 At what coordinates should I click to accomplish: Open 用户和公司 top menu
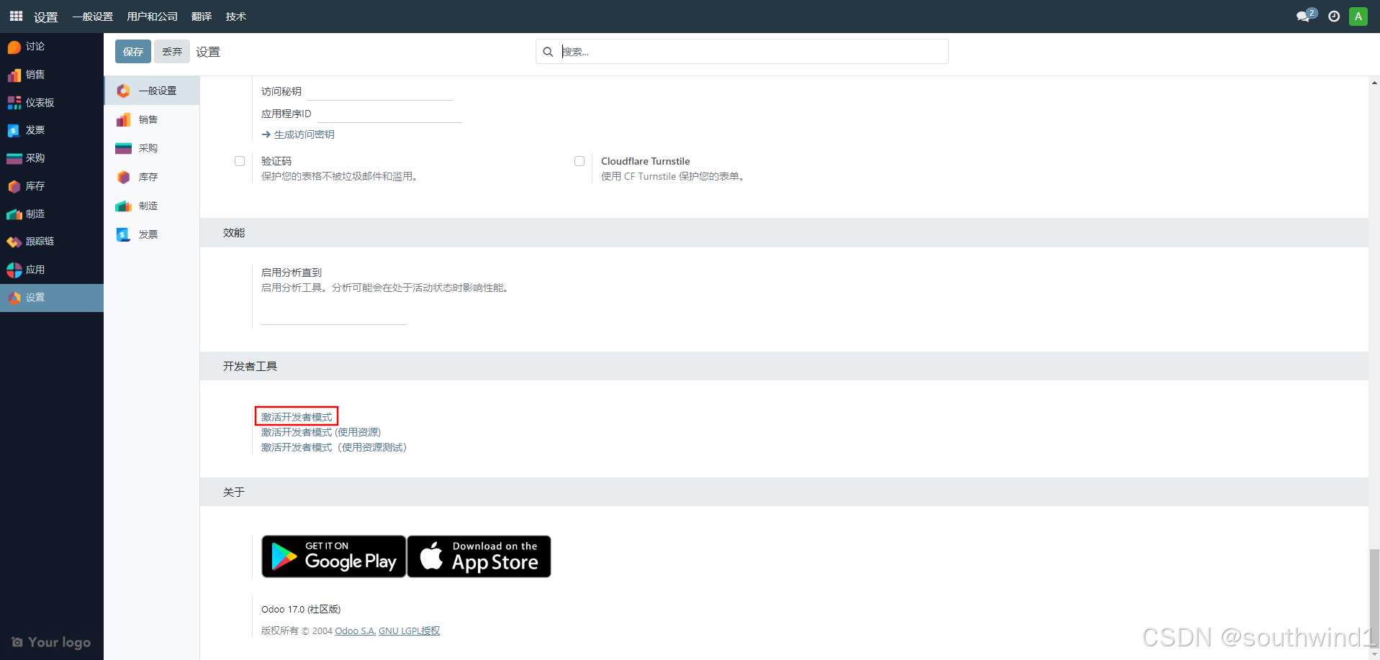click(x=153, y=17)
